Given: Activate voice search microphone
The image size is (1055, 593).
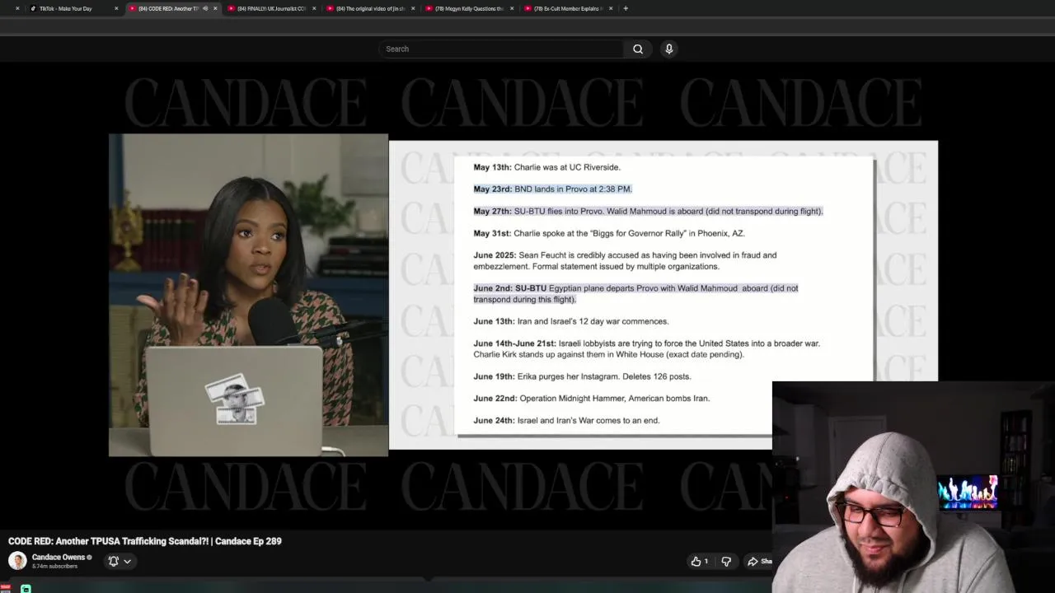Looking at the screenshot, I should [669, 49].
